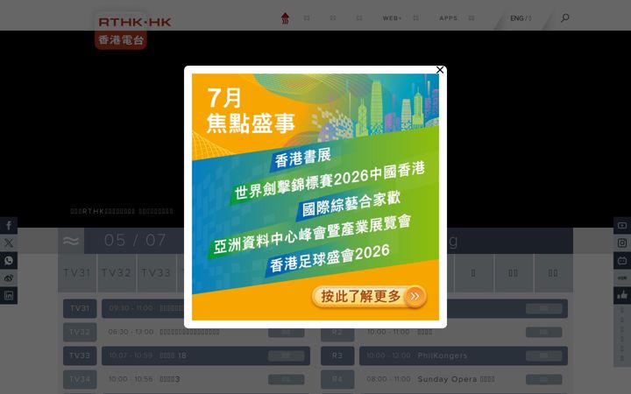Click the TV31 row label in schedule
Image resolution: width=631 pixels, height=394 pixels.
pyautogui.click(x=80, y=308)
